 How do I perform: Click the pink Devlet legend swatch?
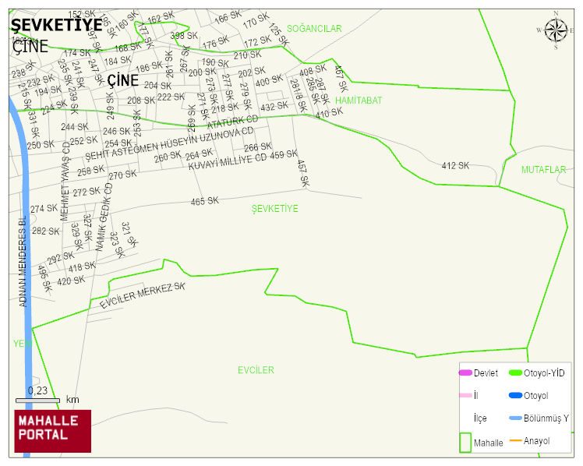[x=465, y=372]
